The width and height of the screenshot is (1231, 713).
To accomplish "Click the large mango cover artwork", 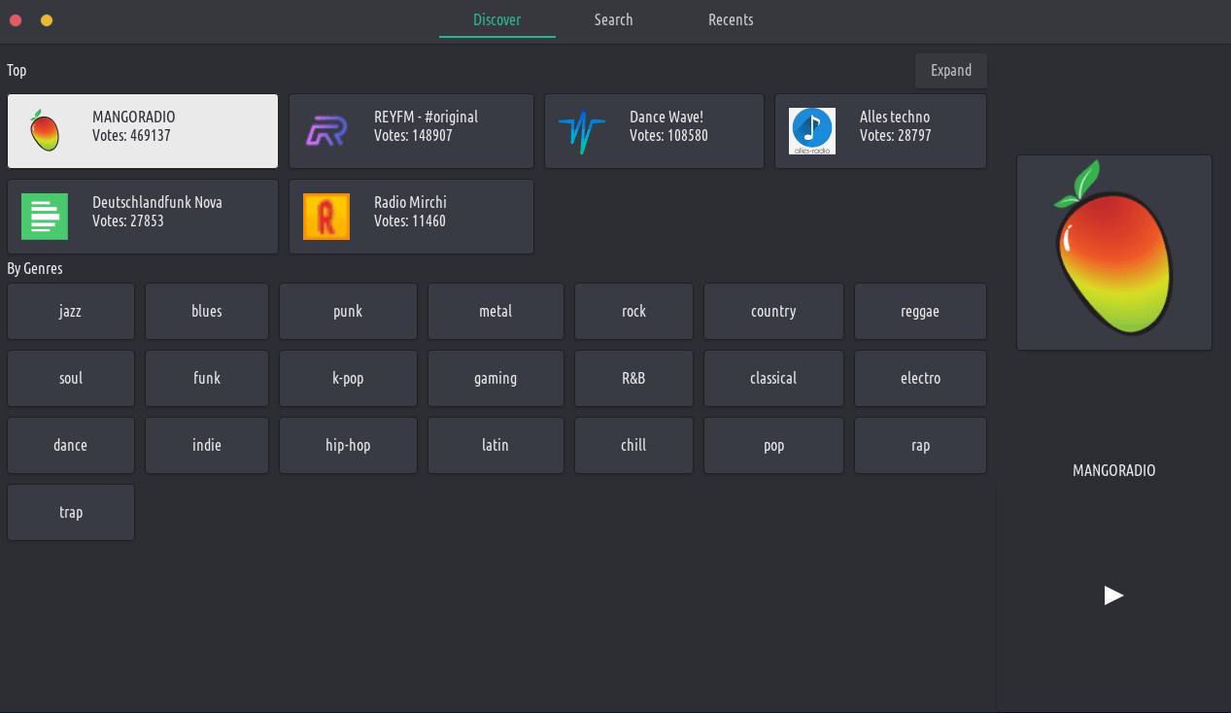I will coord(1113,252).
